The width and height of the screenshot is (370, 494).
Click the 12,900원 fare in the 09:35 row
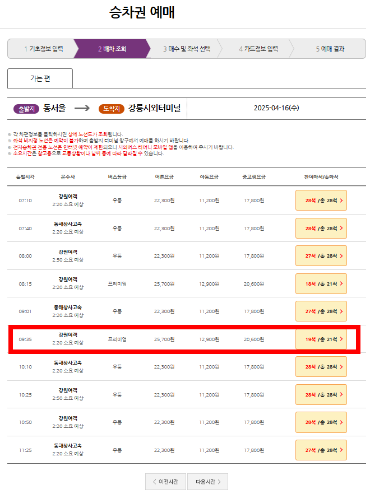[x=209, y=339]
